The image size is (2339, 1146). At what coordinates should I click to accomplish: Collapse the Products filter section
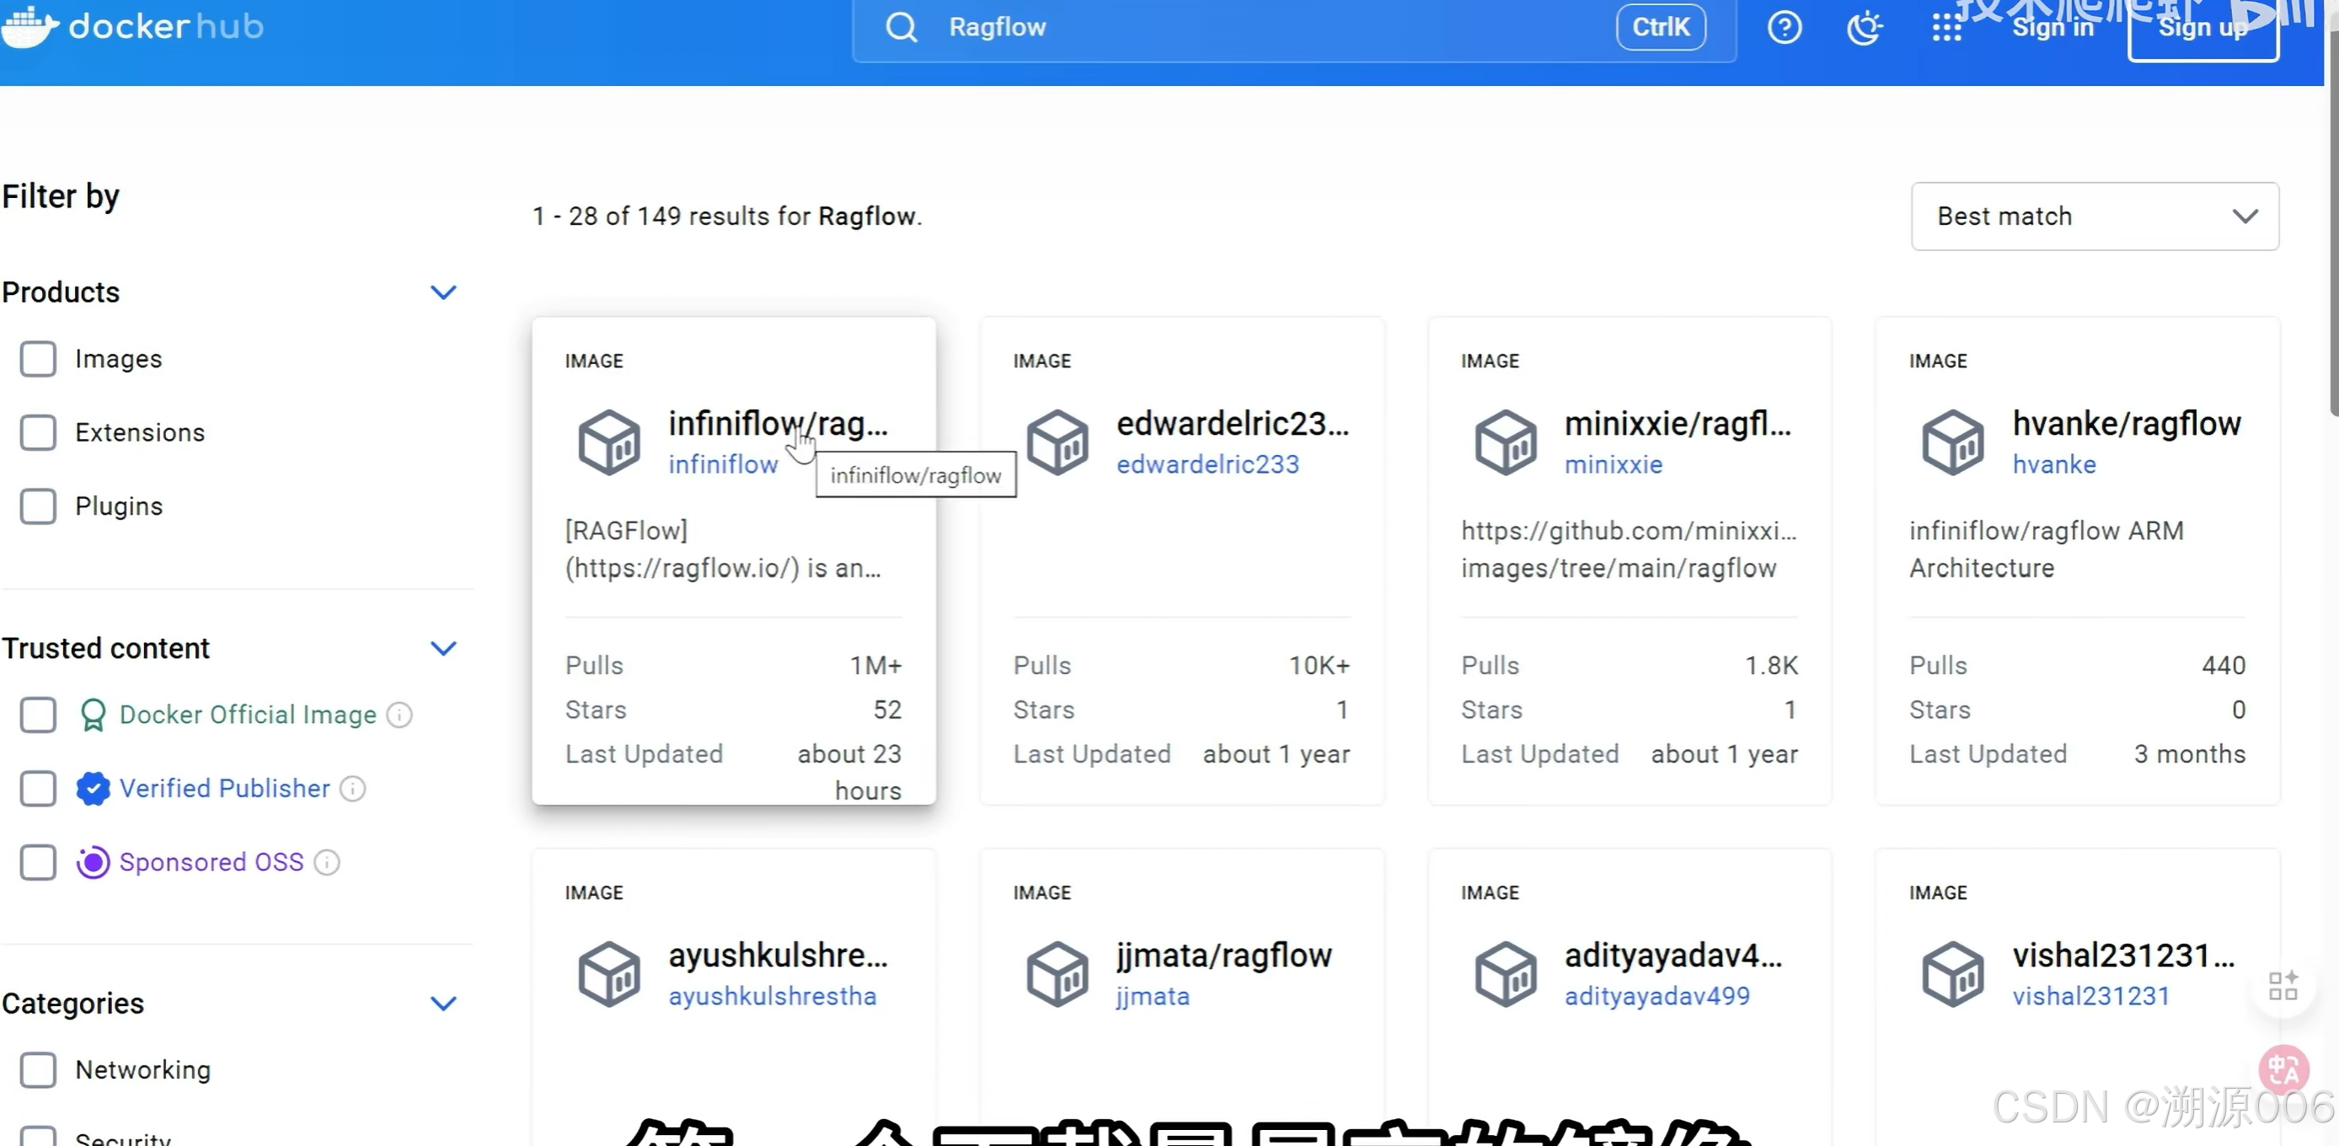point(443,292)
